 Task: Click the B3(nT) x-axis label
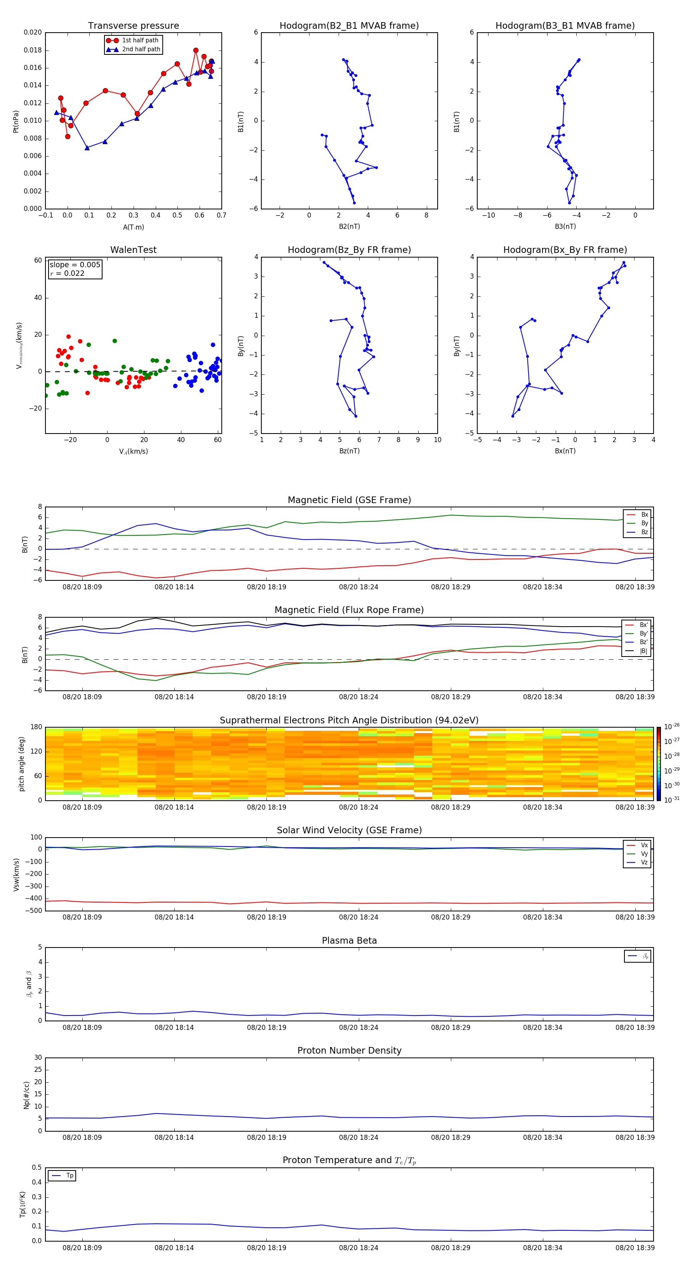[x=565, y=226]
